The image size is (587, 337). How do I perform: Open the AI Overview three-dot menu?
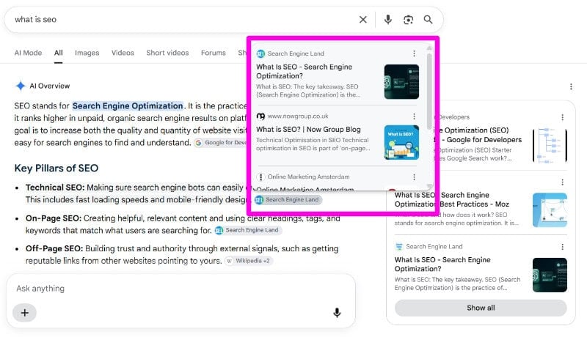[x=571, y=86]
